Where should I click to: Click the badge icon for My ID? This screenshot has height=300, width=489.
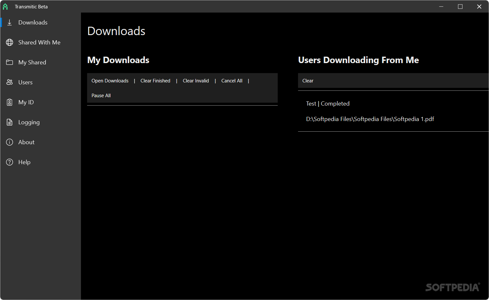coord(10,102)
